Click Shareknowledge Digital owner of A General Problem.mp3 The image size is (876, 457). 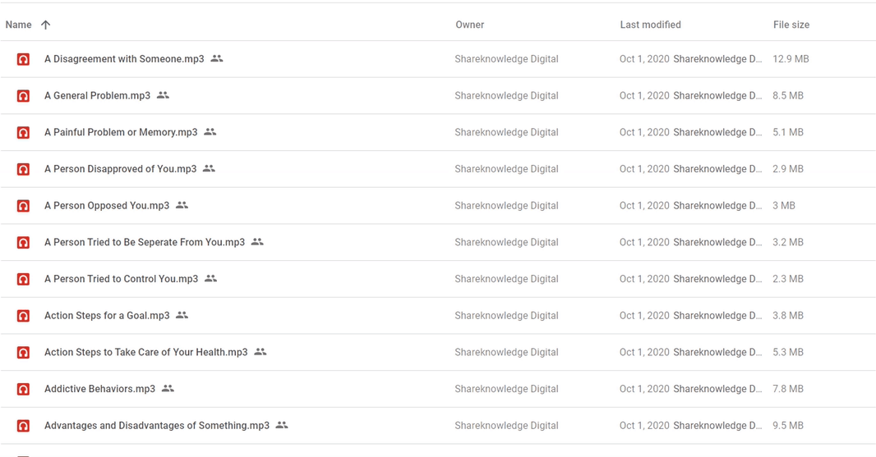coord(506,96)
